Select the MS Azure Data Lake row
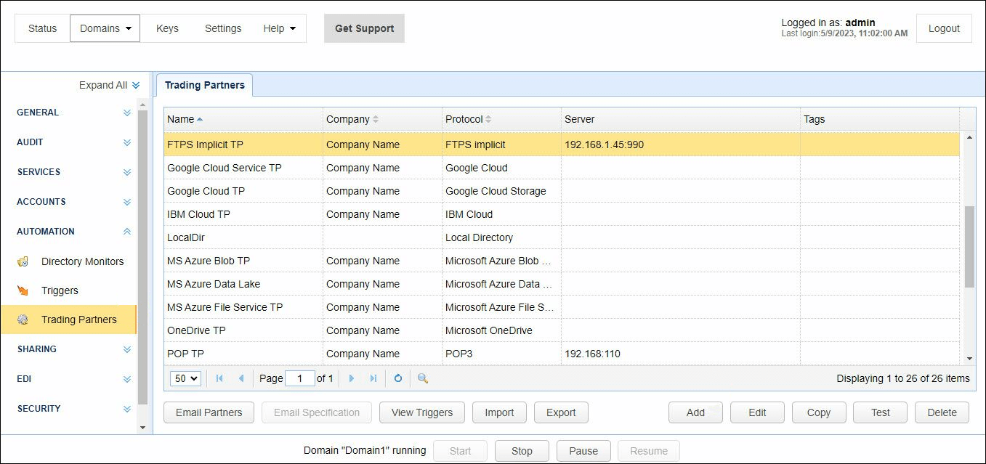Screen dimensions: 986x464 point(562,284)
